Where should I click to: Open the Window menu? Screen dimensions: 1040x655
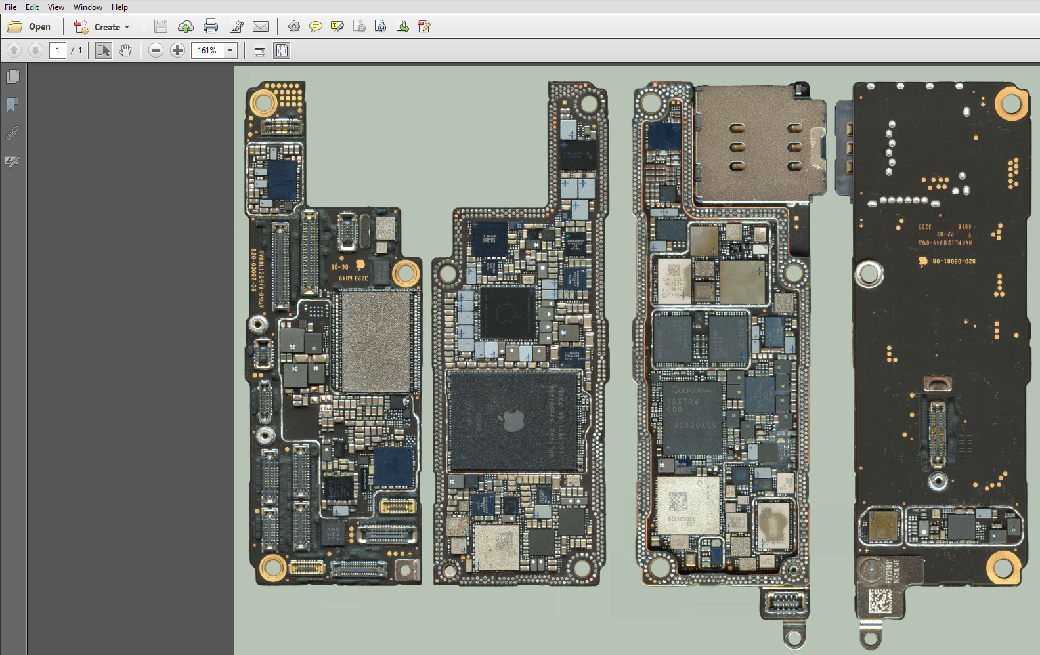[x=88, y=7]
